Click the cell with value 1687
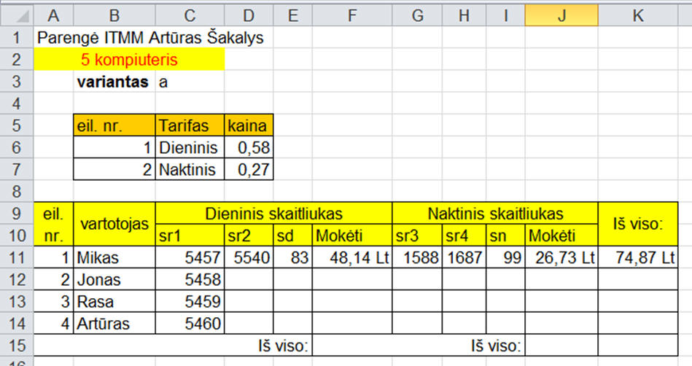The image size is (692, 366). pos(462,257)
